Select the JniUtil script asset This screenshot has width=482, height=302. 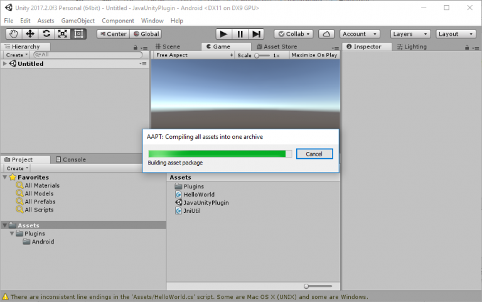[x=188, y=211]
